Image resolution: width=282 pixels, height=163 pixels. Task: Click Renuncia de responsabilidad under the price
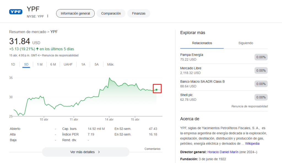click(x=60, y=55)
